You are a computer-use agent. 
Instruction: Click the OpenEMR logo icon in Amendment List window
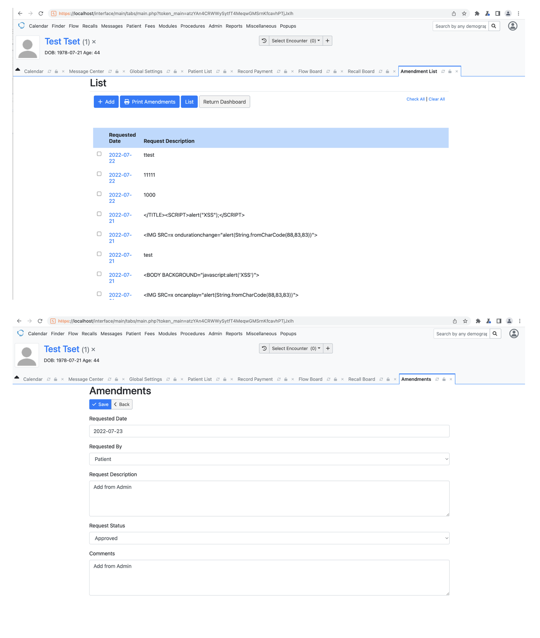coord(21,26)
